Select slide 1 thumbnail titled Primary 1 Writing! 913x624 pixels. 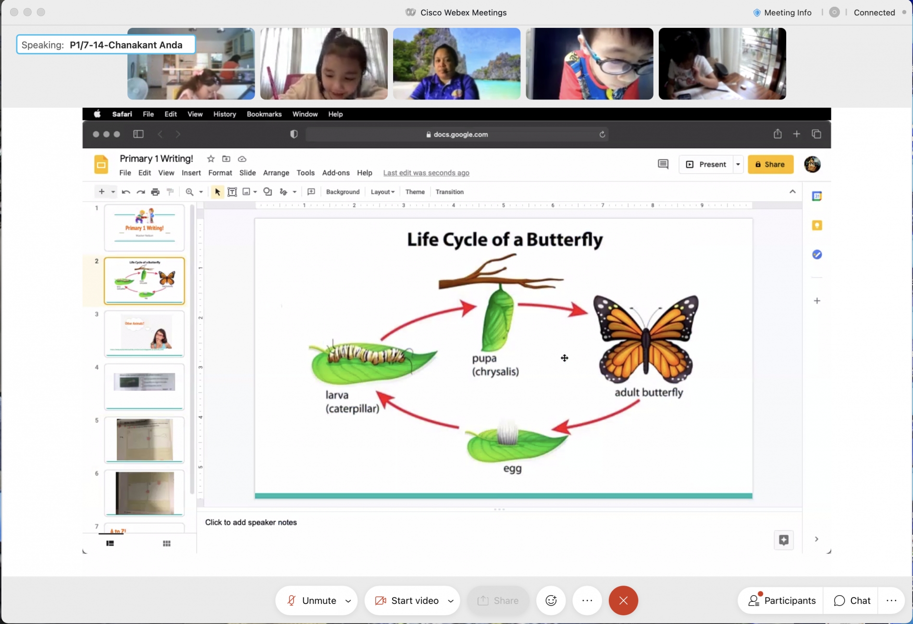[x=144, y=227]
